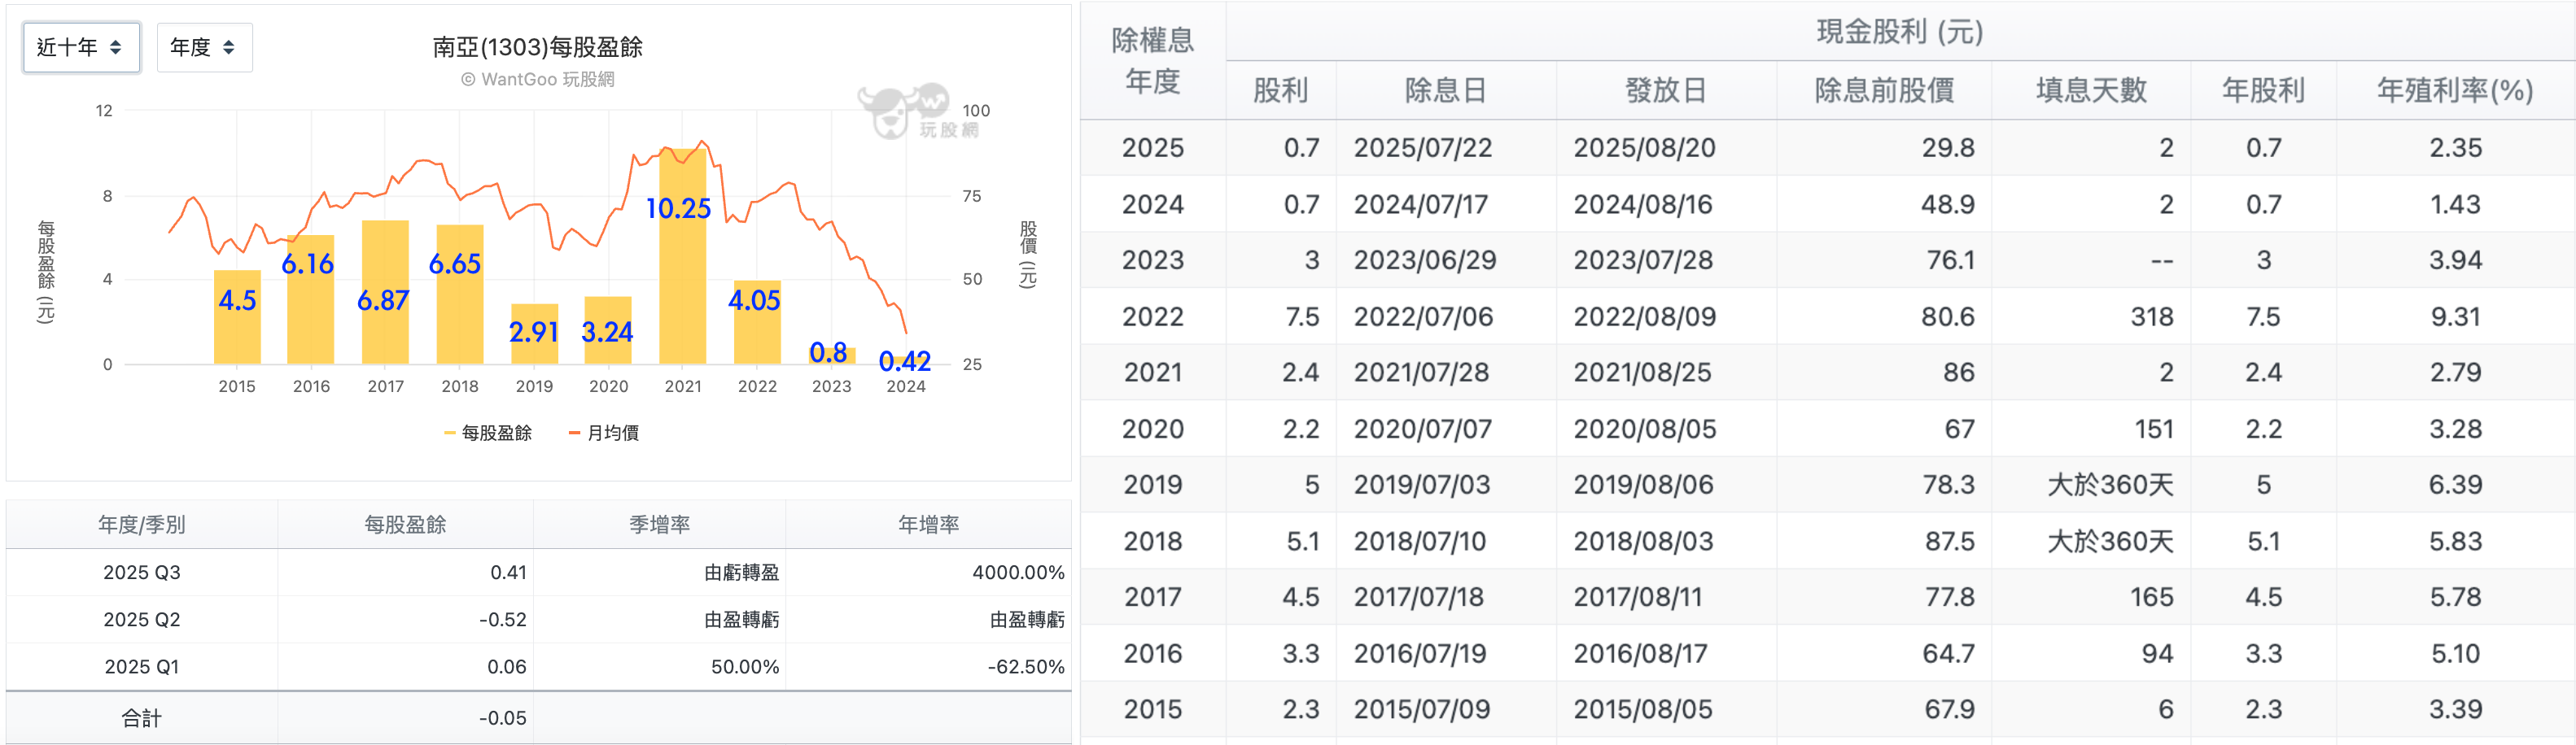Click the 除息前股價 column header
The width and height of the screenshot is (2576, 745).
point(1884,91)
